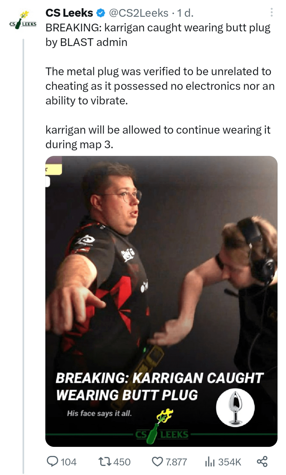The image size is (286, 475).
Task: Click the blue verified badge
Action: pyautogui.click(x=101, y=13)
